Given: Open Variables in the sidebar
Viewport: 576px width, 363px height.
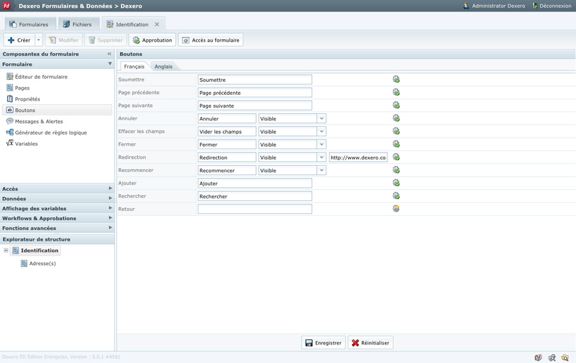Looking at the screenshot, I should coord(22,143).
